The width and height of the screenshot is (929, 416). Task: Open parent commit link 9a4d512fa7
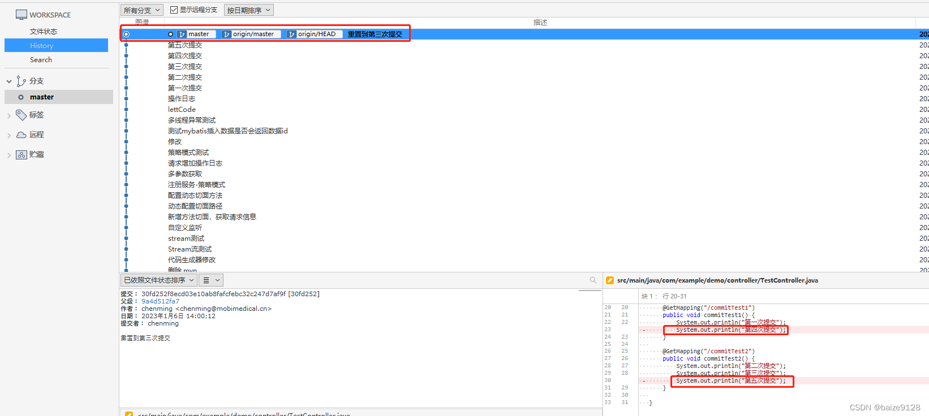pyautogui.click(x=160, y=301)
